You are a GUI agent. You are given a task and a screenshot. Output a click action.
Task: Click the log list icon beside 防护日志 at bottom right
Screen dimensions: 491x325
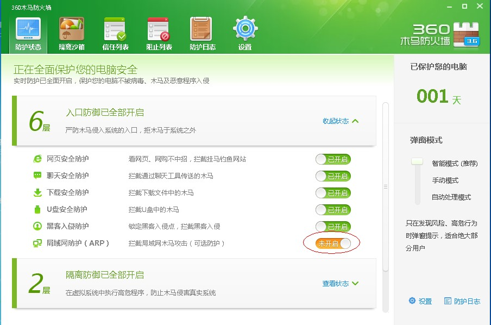click(x=448, y=301)
